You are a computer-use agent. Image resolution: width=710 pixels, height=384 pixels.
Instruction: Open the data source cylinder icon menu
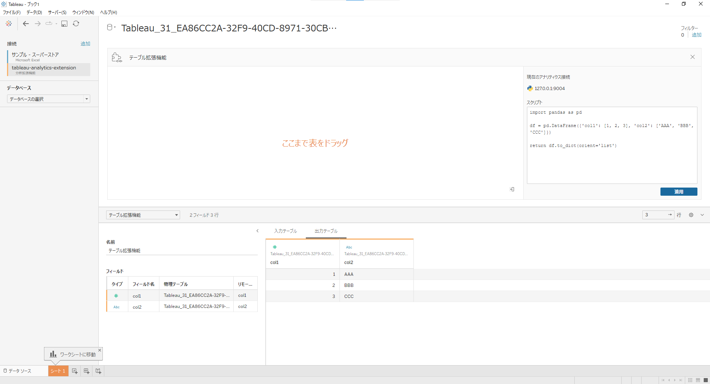pos(111,27)
